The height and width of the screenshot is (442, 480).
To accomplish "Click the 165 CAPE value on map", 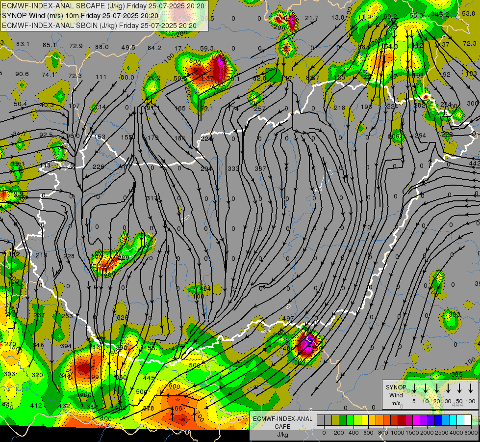I will (180, 108).
